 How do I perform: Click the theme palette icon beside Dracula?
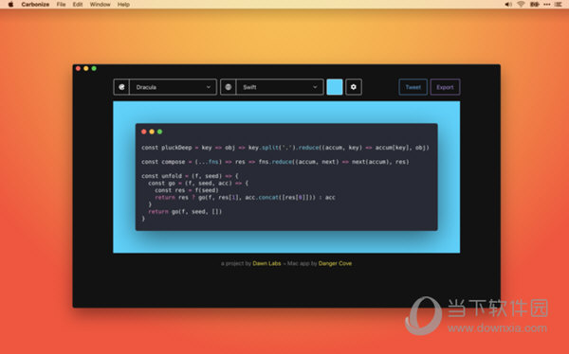pyautogui.click(x=121, y=87)
